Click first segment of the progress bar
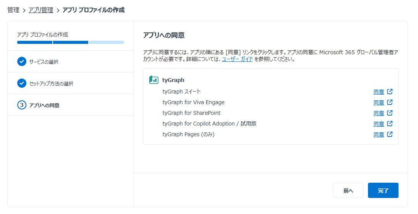Image resolution: width=418 pixels, height=214 pixels. click(35, 42)
